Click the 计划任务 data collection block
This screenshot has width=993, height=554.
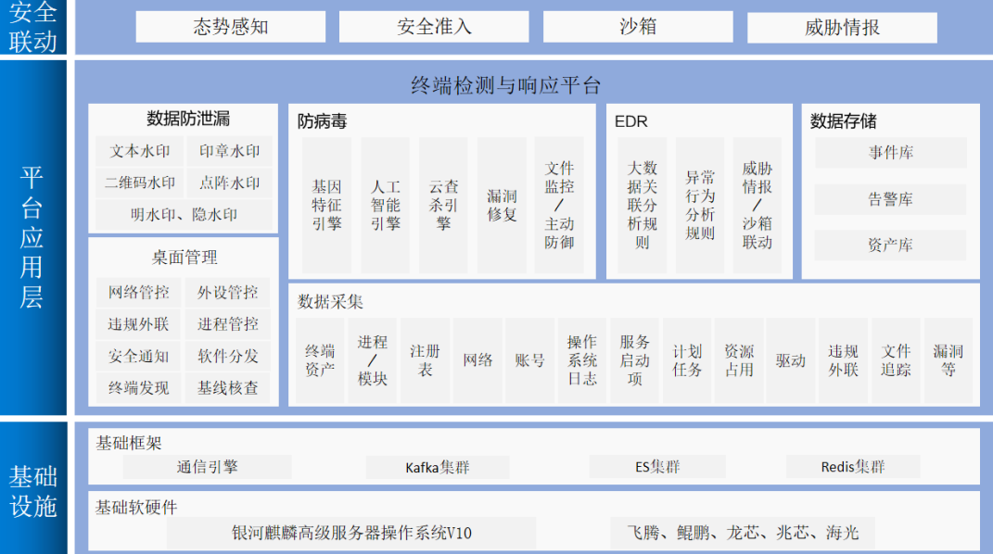(687, 360)
